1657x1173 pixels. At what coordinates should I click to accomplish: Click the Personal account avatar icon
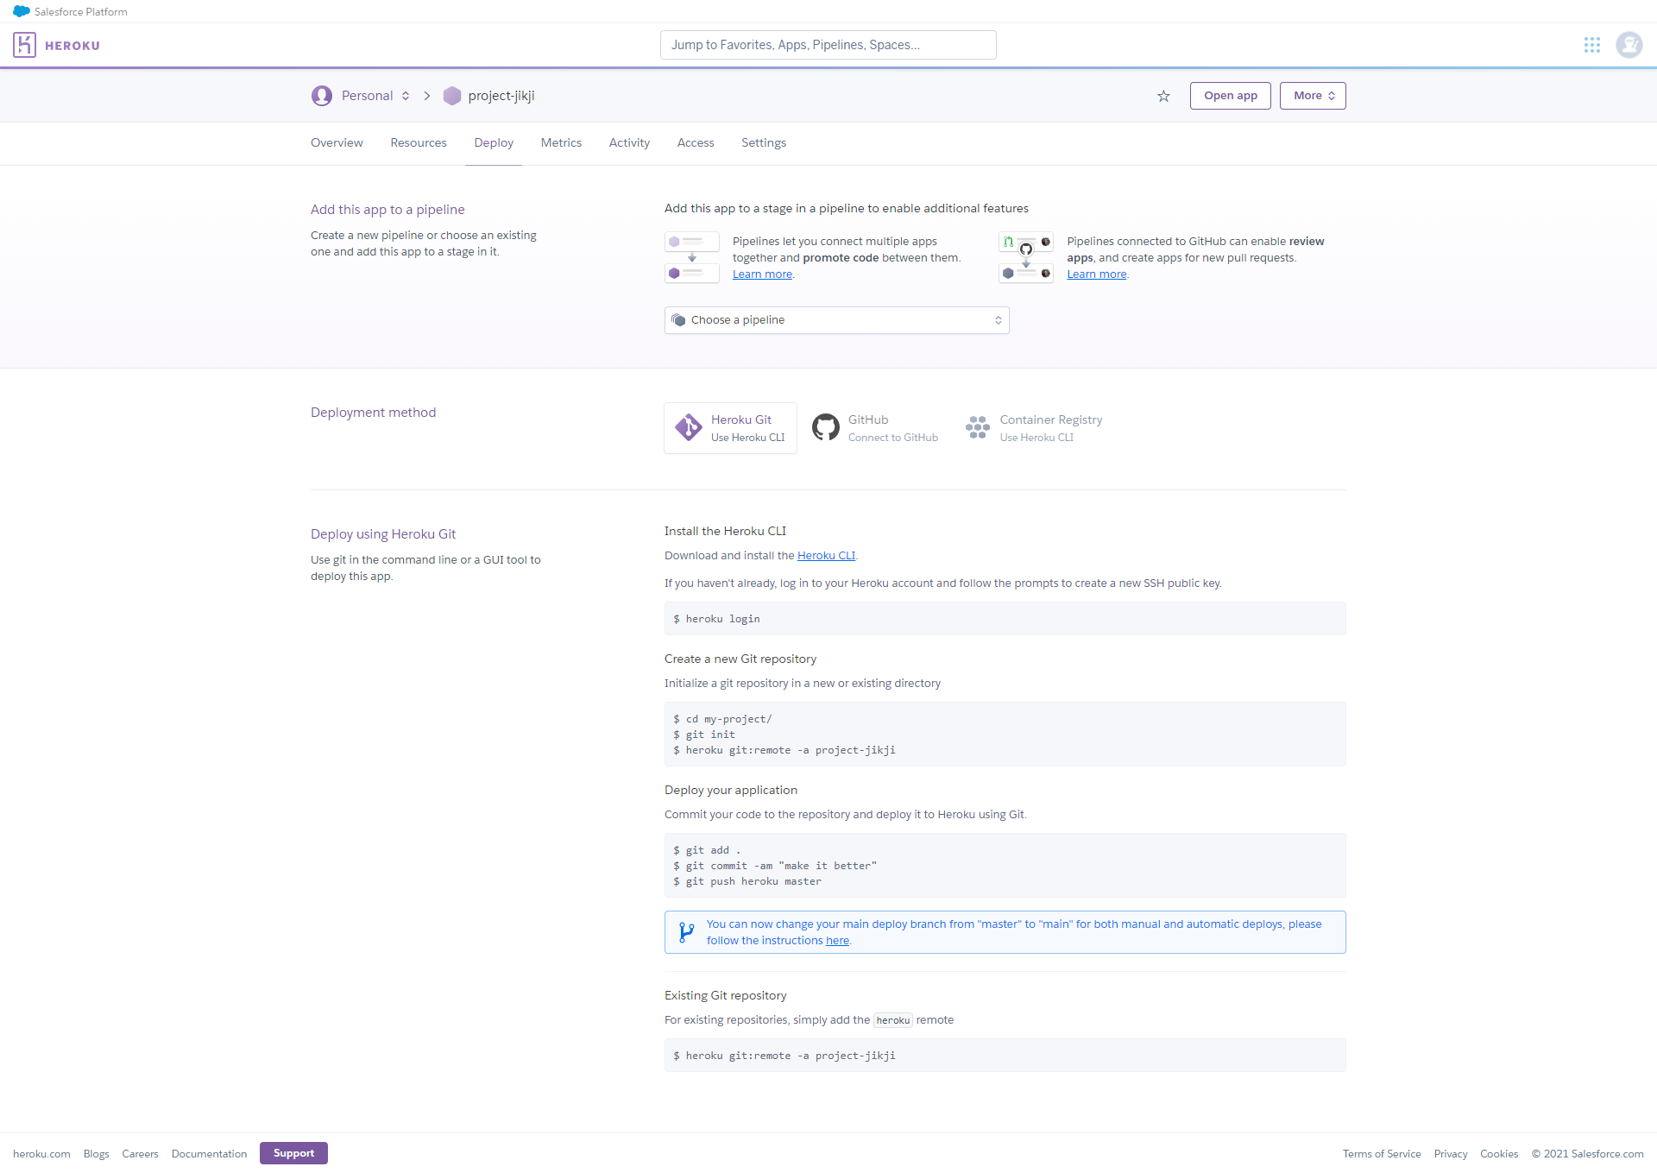(x=322, y=96)
